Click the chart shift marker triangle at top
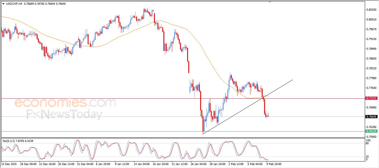Viewport: 379px width, 168px height. 270,2
